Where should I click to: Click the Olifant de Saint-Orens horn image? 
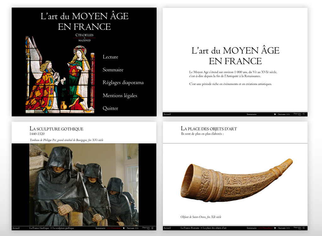[236, 180]
